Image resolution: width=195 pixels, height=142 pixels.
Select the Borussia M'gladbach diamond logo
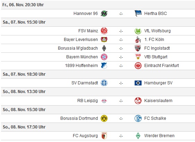[104, 48]
